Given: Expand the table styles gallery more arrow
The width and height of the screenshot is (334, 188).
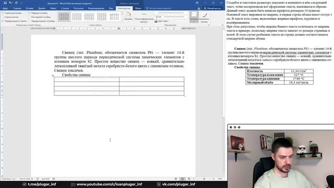Looking at the screenshot, I should tap(122, 20).
